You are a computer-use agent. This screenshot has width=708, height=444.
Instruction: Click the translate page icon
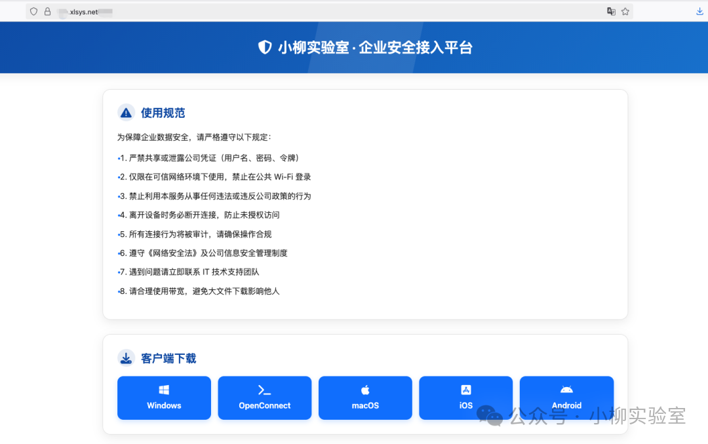click(x=611, y=11)
